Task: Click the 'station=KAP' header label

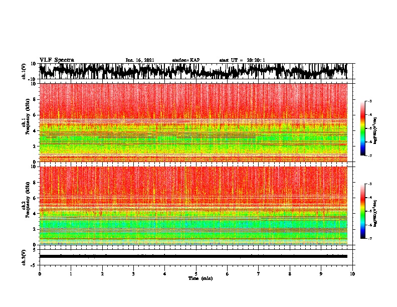Action: [186, 60]
